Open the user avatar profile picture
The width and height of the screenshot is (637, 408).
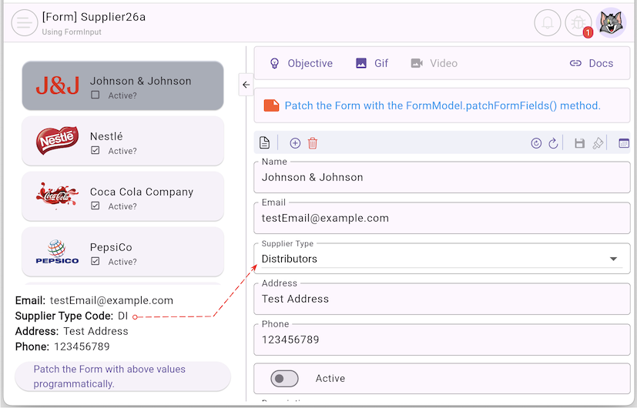tap(612, 23)
